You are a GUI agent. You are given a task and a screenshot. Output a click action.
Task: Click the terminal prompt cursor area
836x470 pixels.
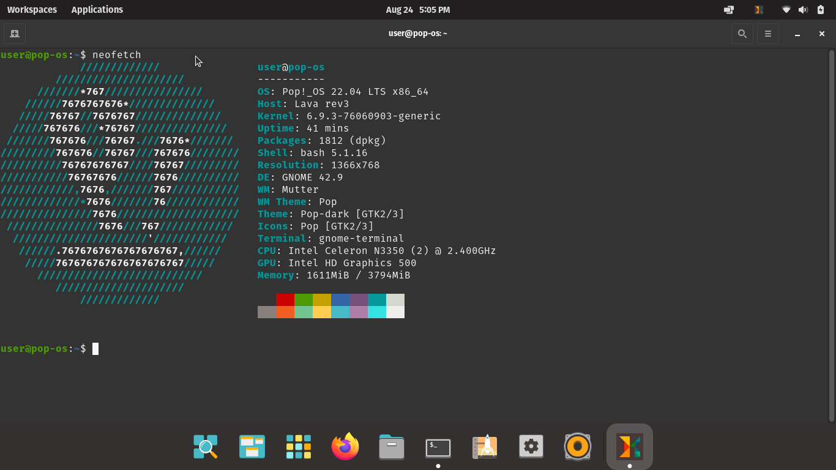[95, 349]
